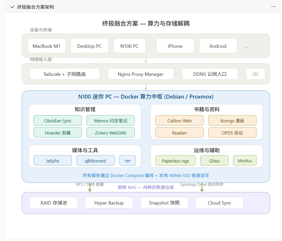Click the 群晖 NAS 纯粹的数据仓库 label

click(146, 187)
